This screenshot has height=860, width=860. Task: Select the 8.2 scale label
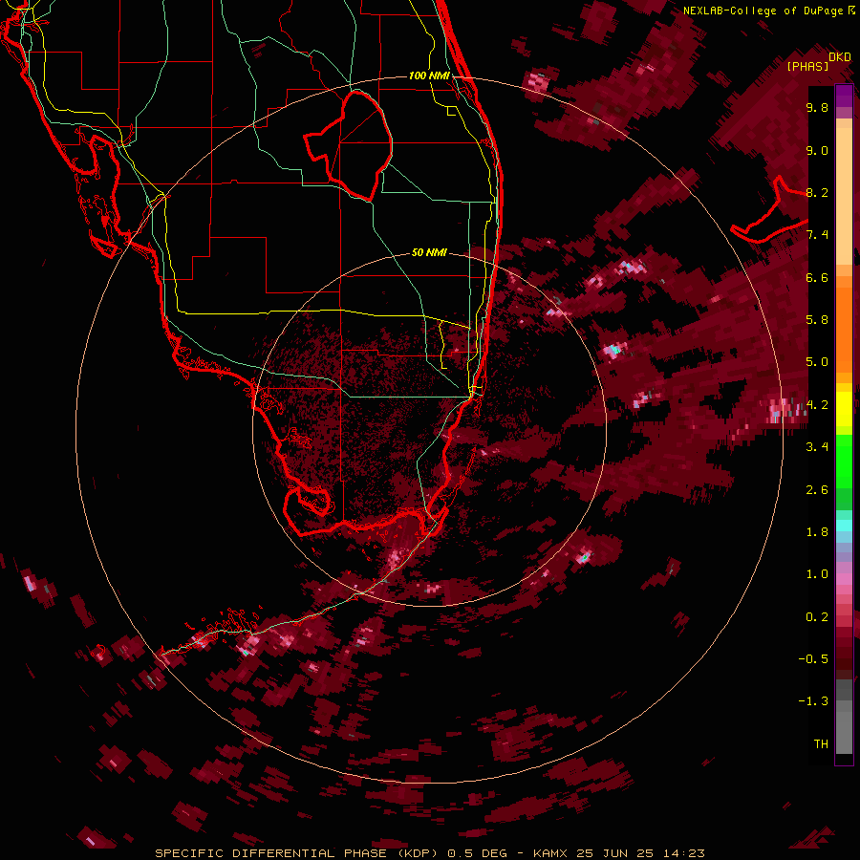point(817,192)
